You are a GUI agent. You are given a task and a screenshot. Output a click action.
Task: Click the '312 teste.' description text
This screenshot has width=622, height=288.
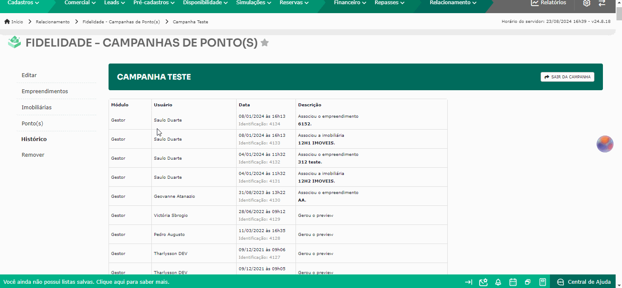[x=310, y=162]
